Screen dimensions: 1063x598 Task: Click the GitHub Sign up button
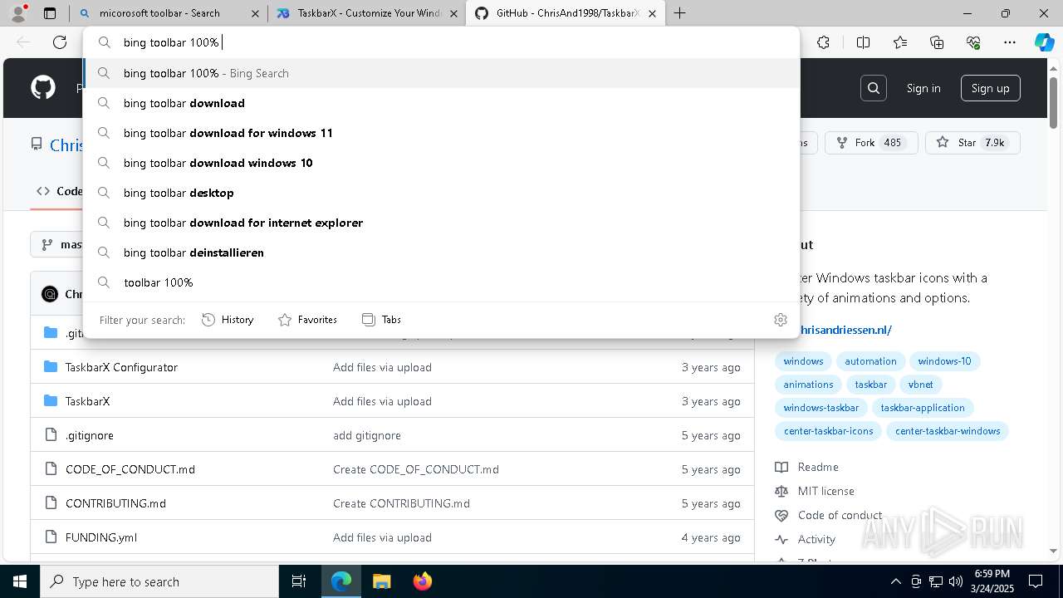click(990, 88)
